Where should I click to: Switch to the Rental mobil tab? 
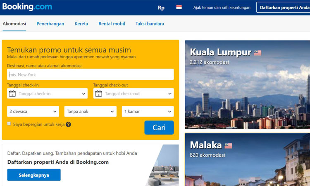pos(112,24)
